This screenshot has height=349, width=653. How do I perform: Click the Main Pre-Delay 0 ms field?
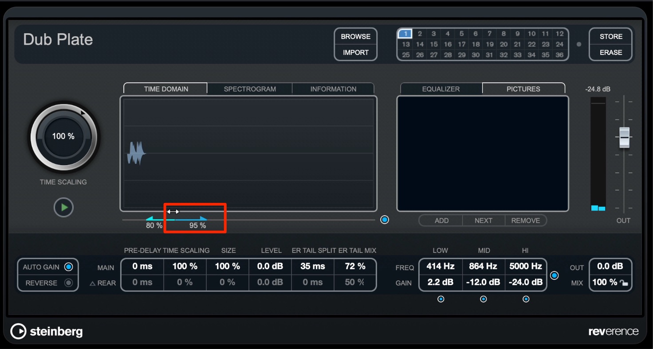(x=142, y=266)
